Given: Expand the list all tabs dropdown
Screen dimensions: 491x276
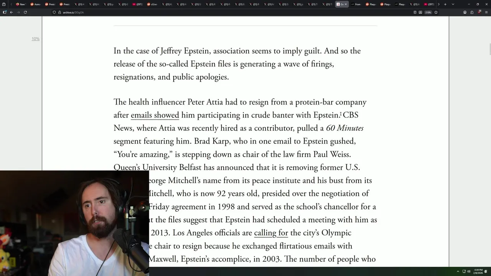Looking at the screenshot, I should pyautogui.click(x=453, y=4).
